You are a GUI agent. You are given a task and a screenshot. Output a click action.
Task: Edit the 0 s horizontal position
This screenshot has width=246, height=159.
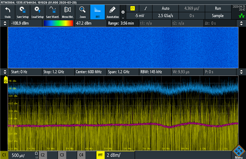click(192, 16)
